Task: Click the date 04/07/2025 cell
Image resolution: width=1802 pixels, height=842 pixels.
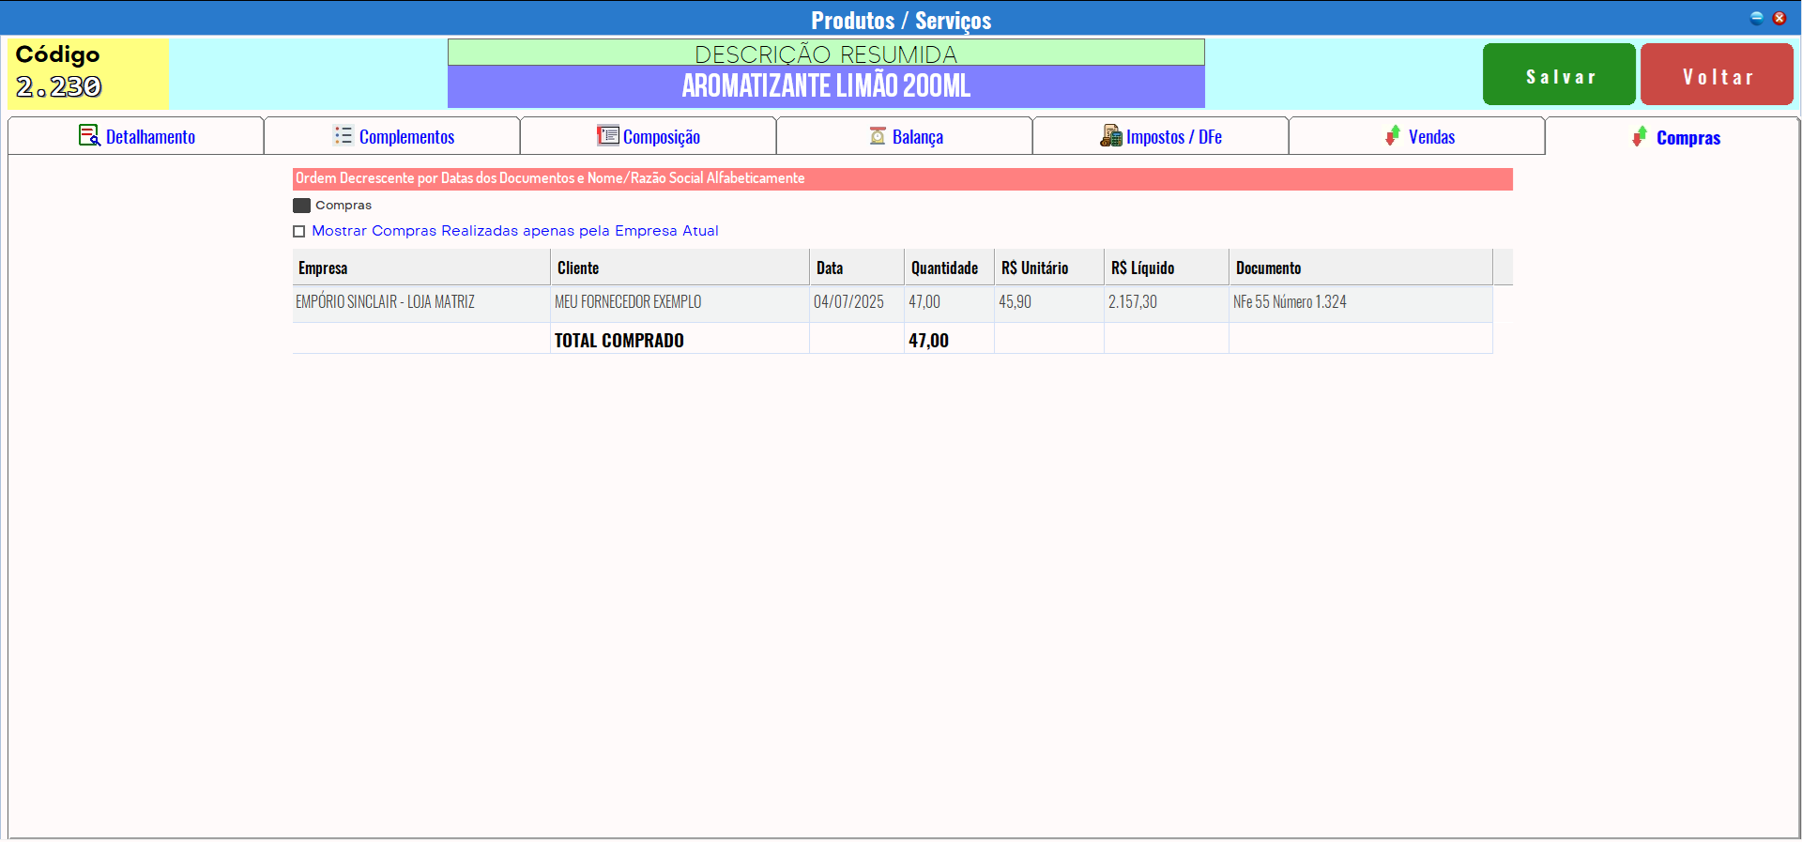Action: (857, 302)
